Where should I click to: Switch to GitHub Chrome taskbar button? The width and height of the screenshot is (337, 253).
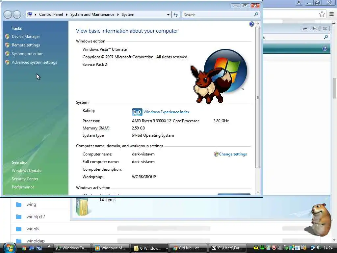point(188,248)
